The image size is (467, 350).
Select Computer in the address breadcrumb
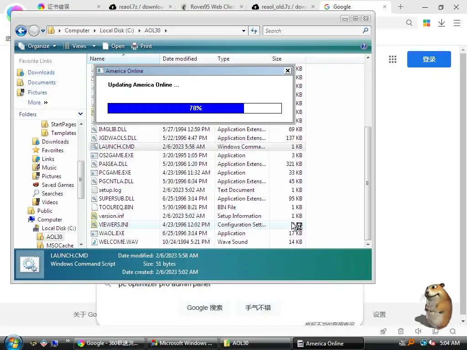pos(77,31)
